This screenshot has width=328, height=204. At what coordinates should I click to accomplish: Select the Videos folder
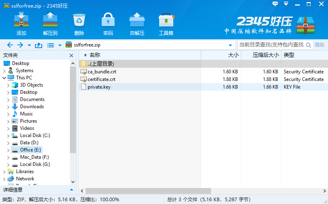pyautogui.click(x=27, y=128)
